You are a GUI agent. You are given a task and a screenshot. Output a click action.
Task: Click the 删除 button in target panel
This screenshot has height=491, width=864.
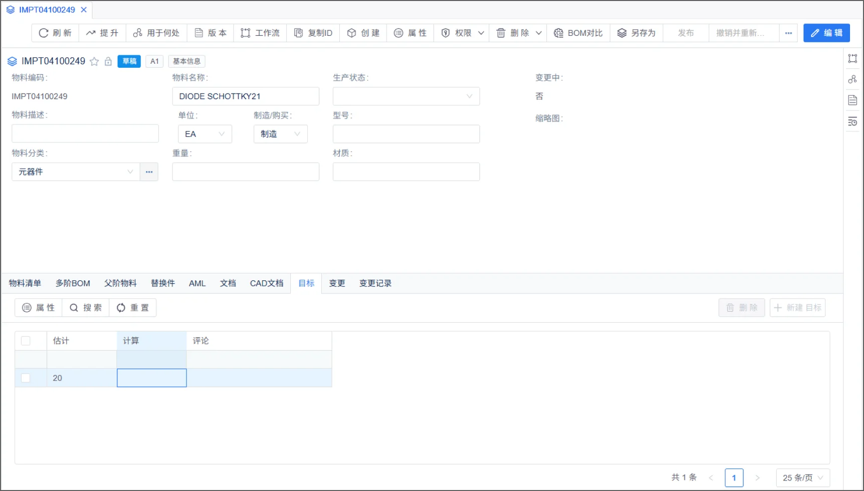click(742, 308)
